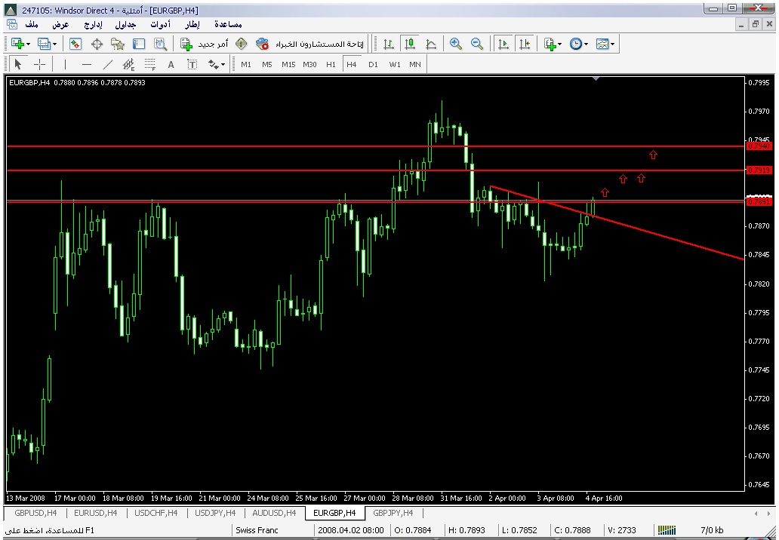Open the إدراج (Insert) menu
This screenshot has height=540, width=779.
pos(93,24)
